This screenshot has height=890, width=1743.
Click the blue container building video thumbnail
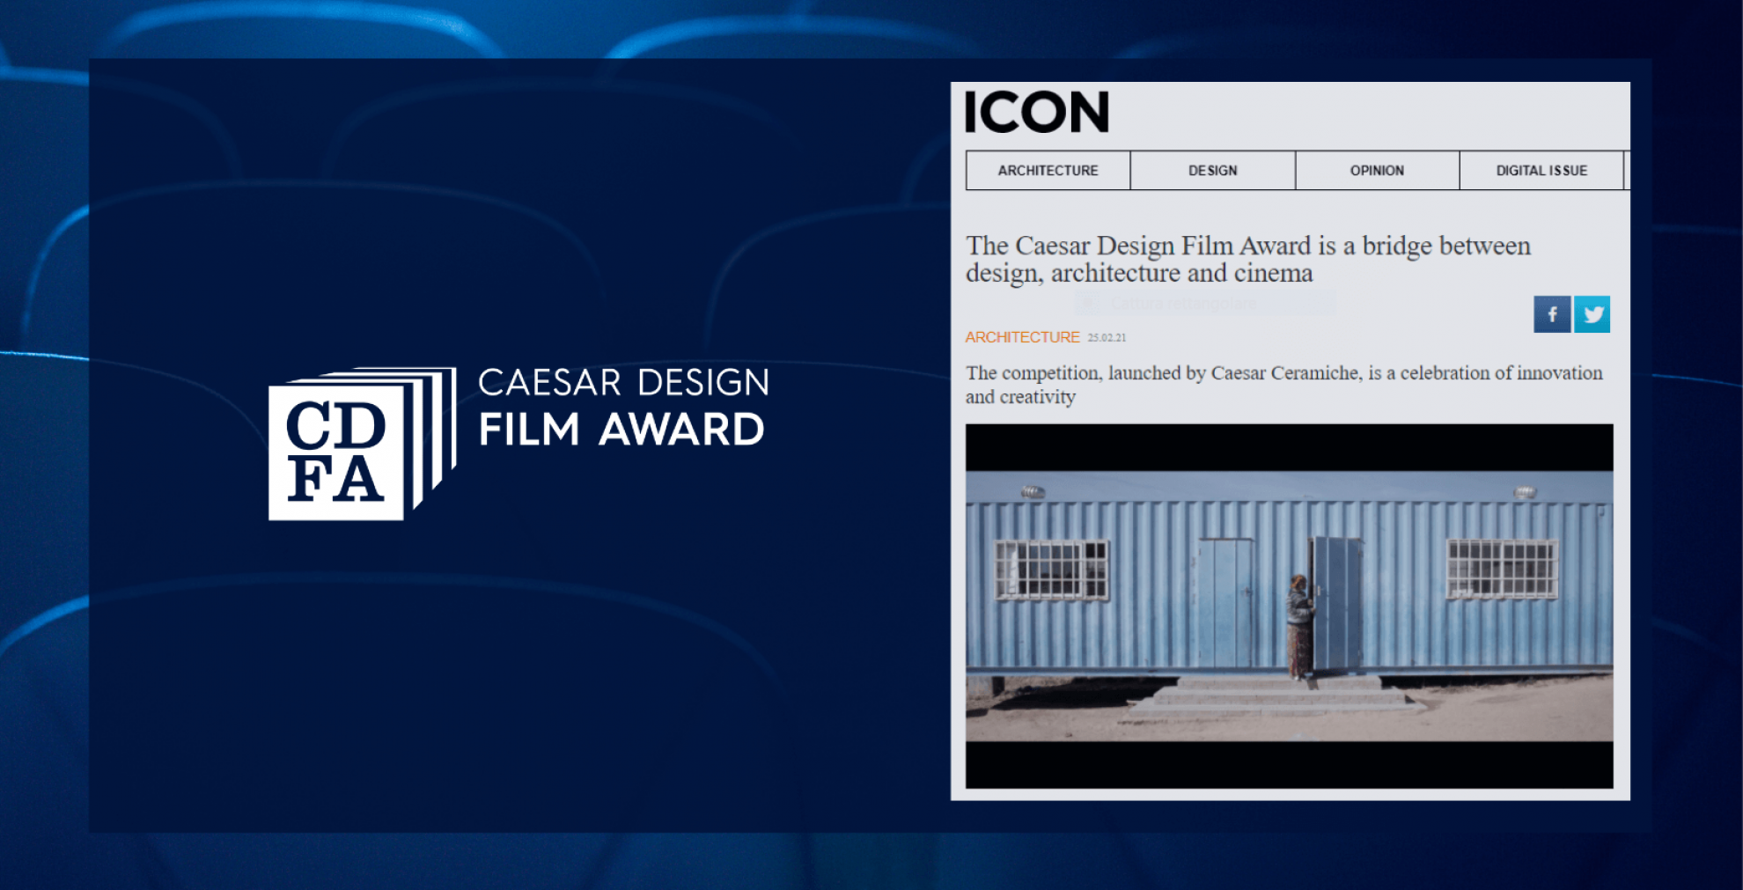[x=1290, y=607]
